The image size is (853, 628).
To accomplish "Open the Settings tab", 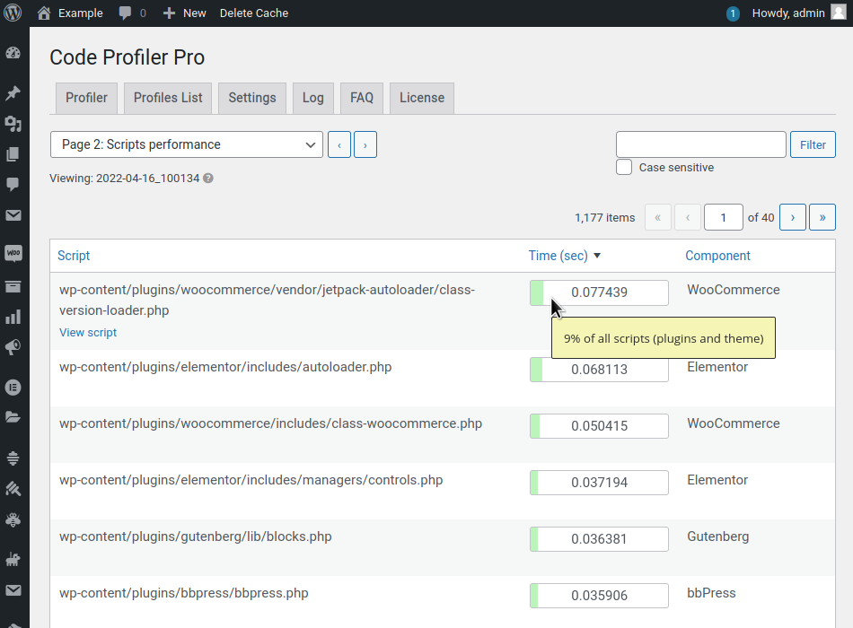I will pos(251,98).
